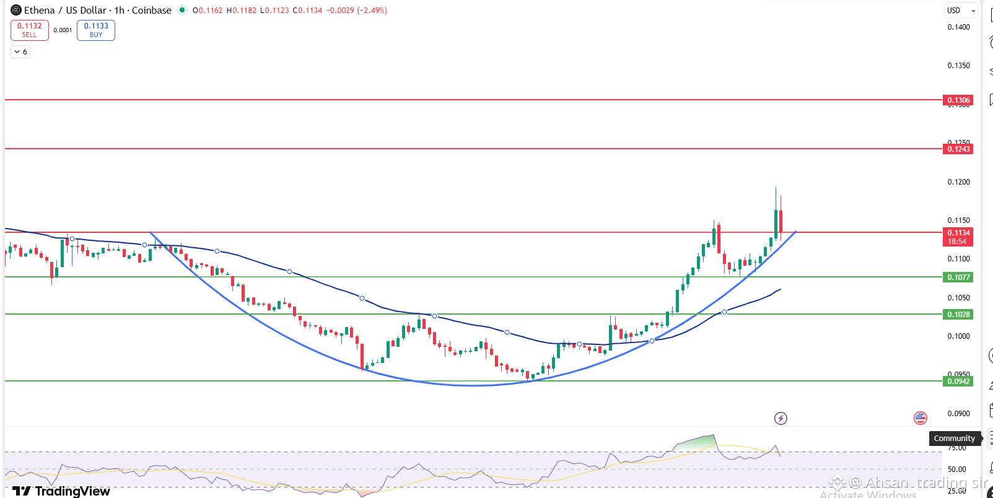Viewport: 993px width, 498px height.
Task: Click the 0.0001 spread value
Action: (x=63, y=30)
